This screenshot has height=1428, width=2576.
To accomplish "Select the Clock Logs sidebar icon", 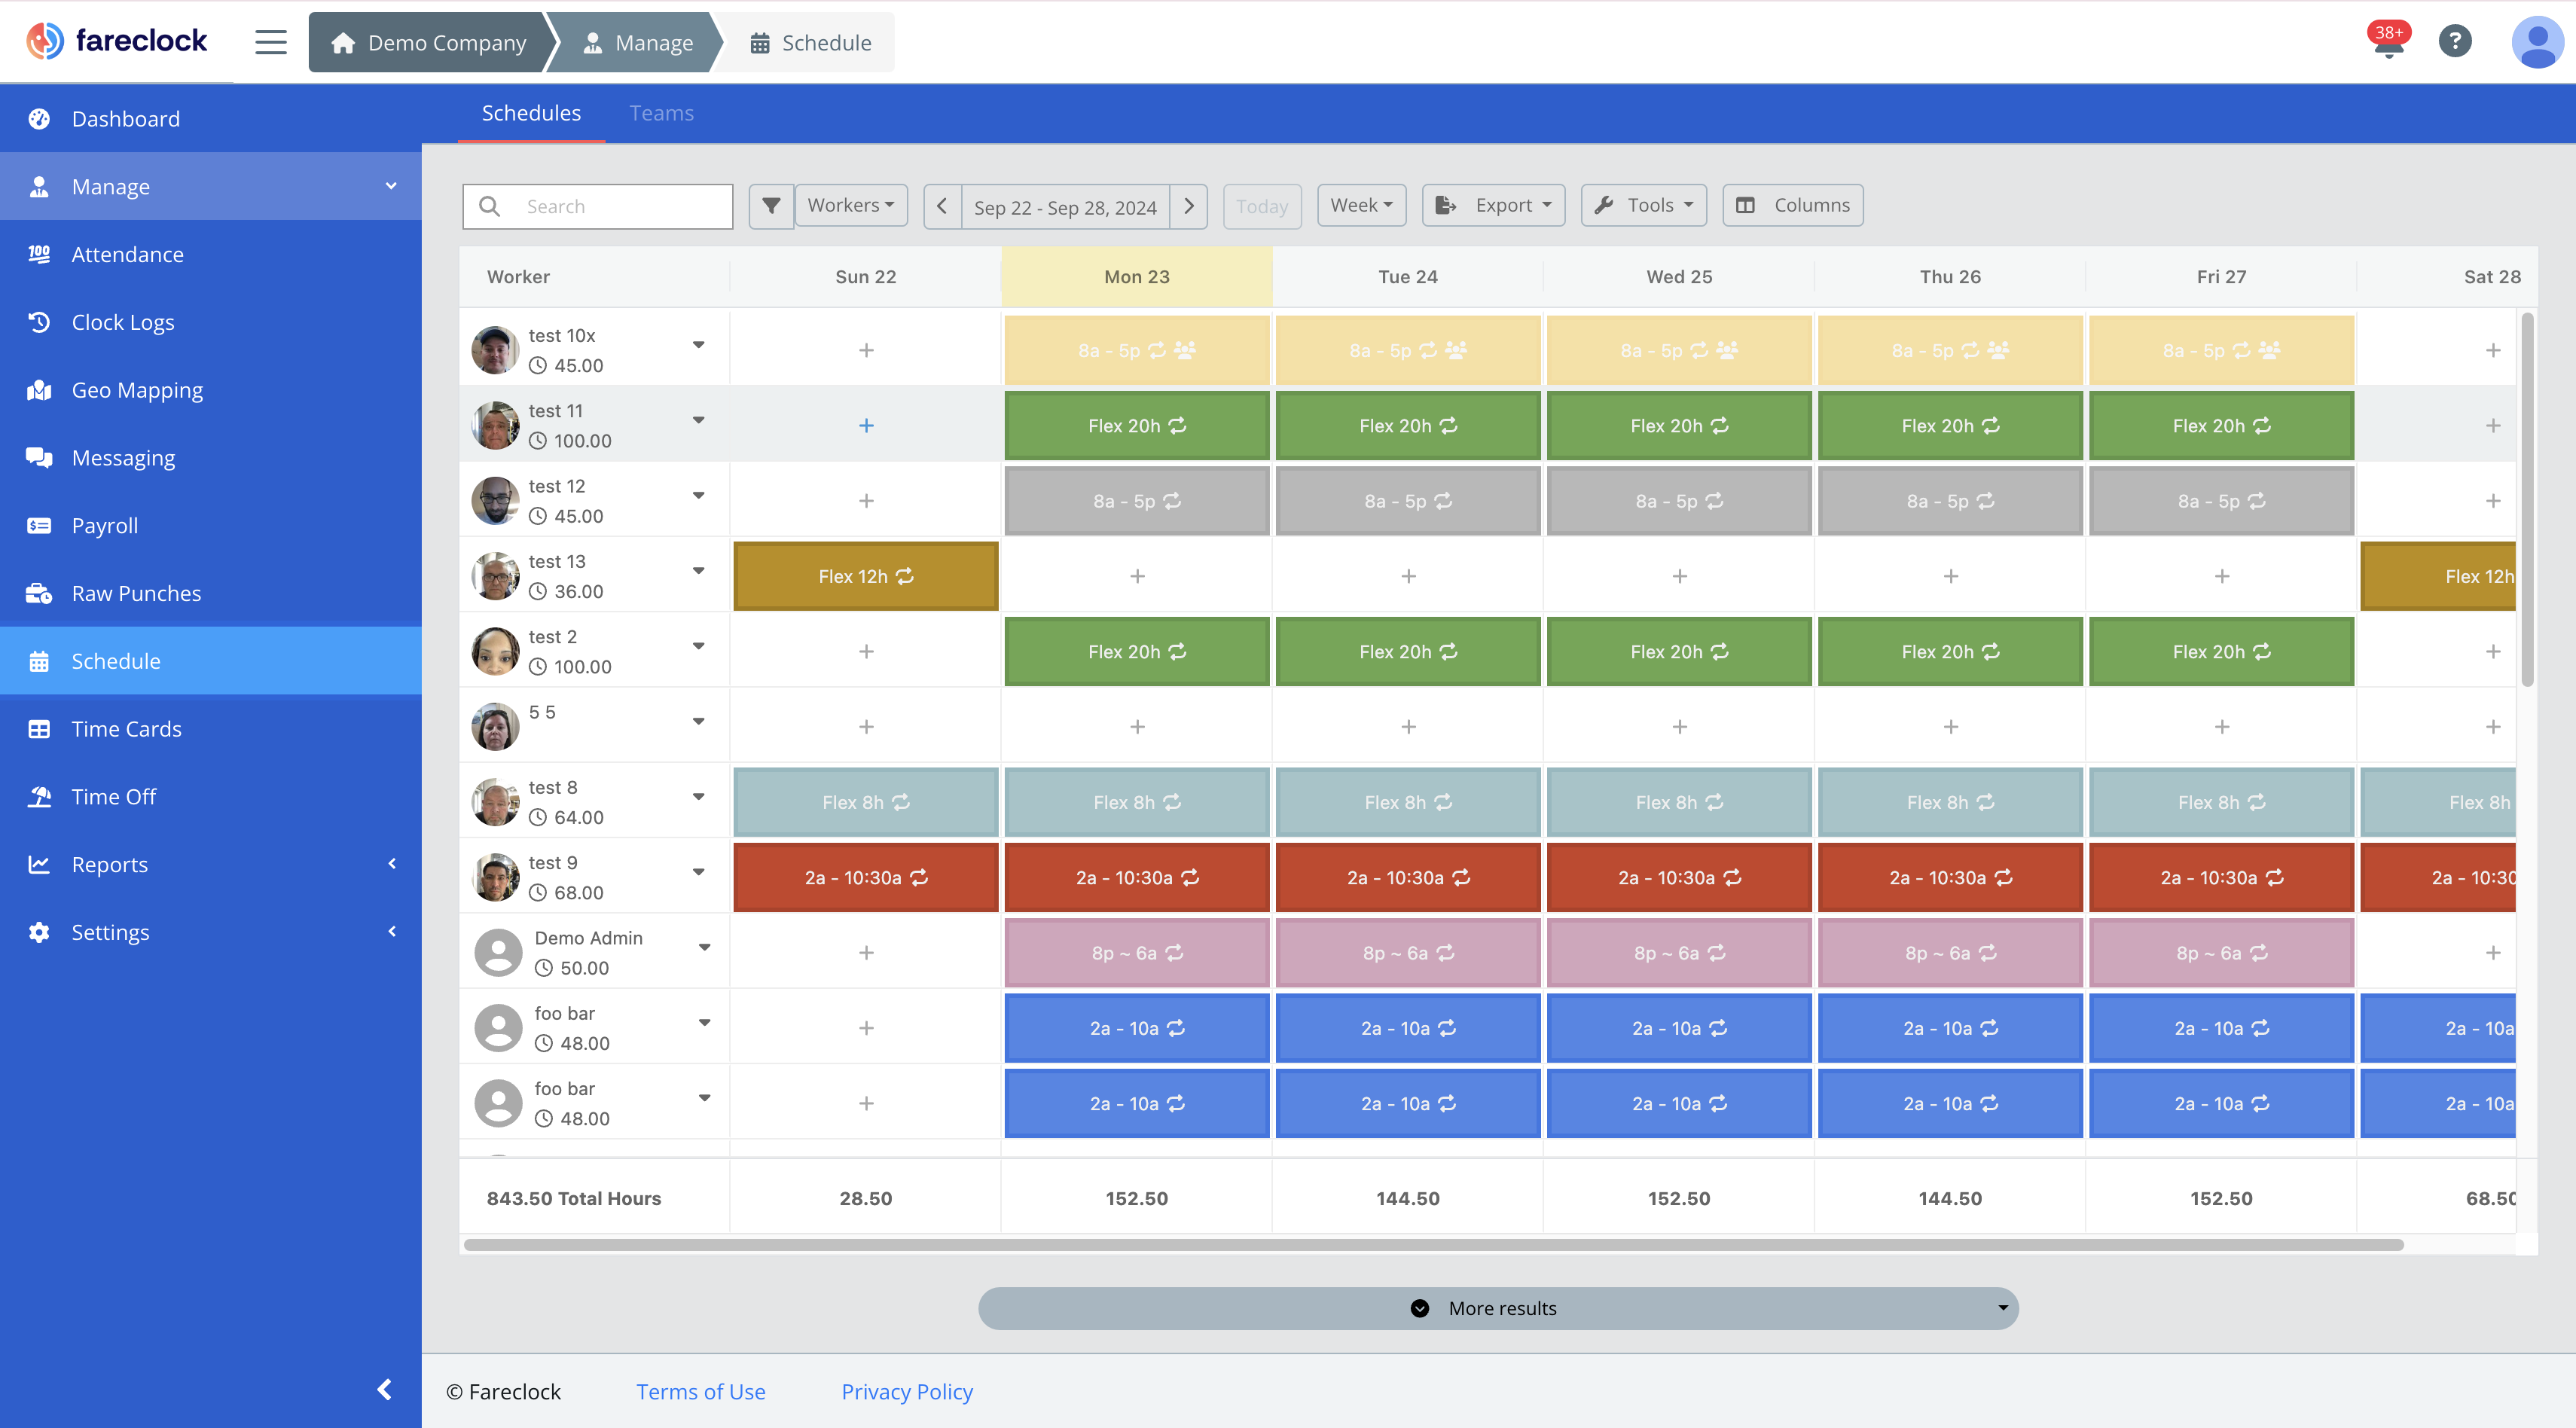I will coord(39,321).
